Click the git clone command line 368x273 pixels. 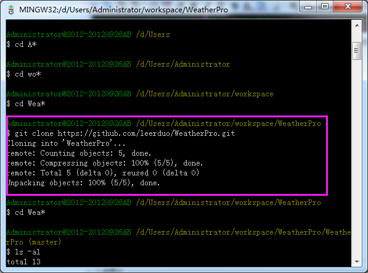[121, 133]
